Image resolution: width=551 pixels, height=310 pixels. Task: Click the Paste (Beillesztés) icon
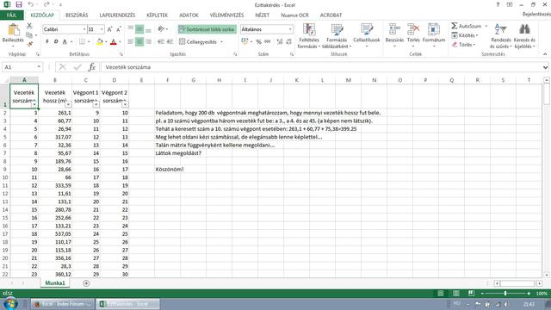pos(14,30)
